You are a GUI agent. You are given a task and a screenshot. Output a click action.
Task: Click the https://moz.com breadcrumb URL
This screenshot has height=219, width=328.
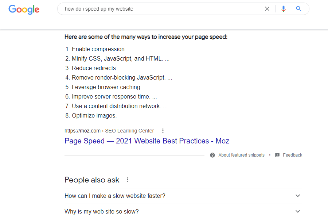(x=82, y=131)
